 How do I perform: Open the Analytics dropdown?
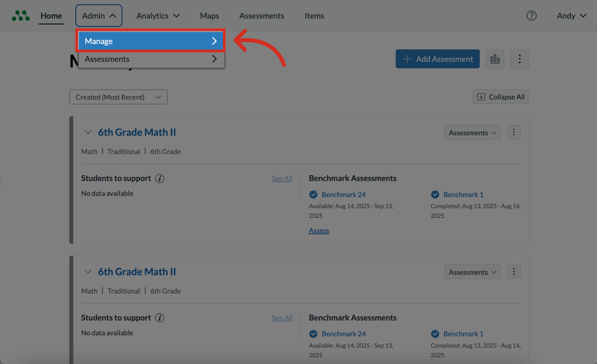(x=158, y=15)
